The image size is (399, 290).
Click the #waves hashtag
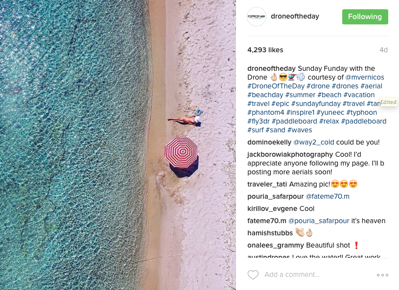(x=300, y=130)
